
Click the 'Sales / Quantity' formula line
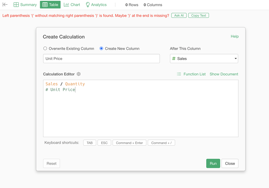(65, 84)
